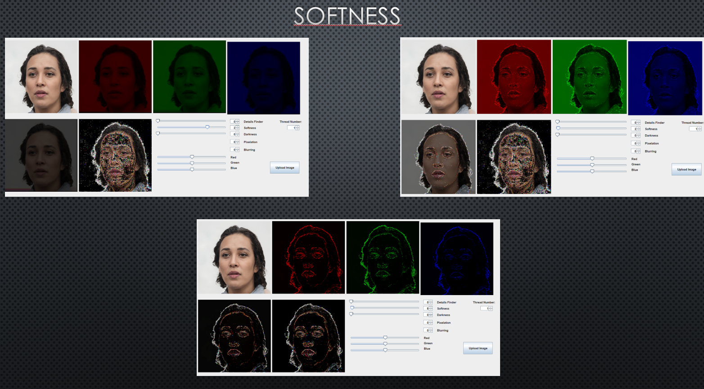The width and height of the screenshot is (704, 389).
Task: Adjust the Red channel slider
Action: coord(386,337)
